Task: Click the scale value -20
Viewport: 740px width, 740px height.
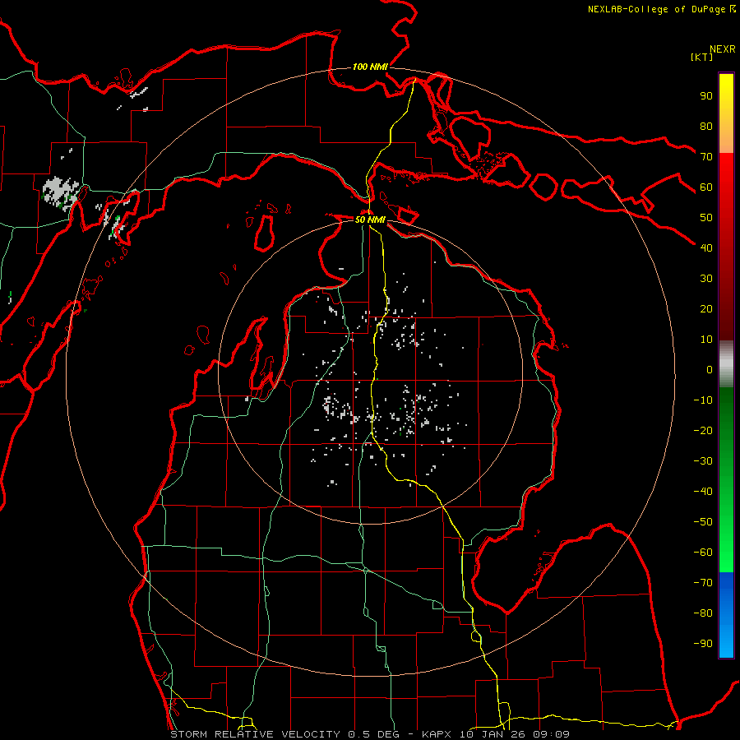Action: [703, 430]
